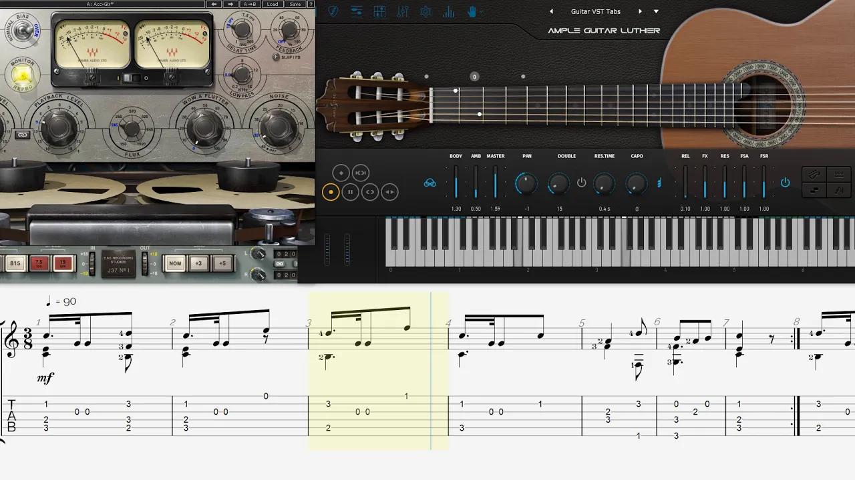Click the DOUBLE knob
855x480 pixels.
point(559,183)
